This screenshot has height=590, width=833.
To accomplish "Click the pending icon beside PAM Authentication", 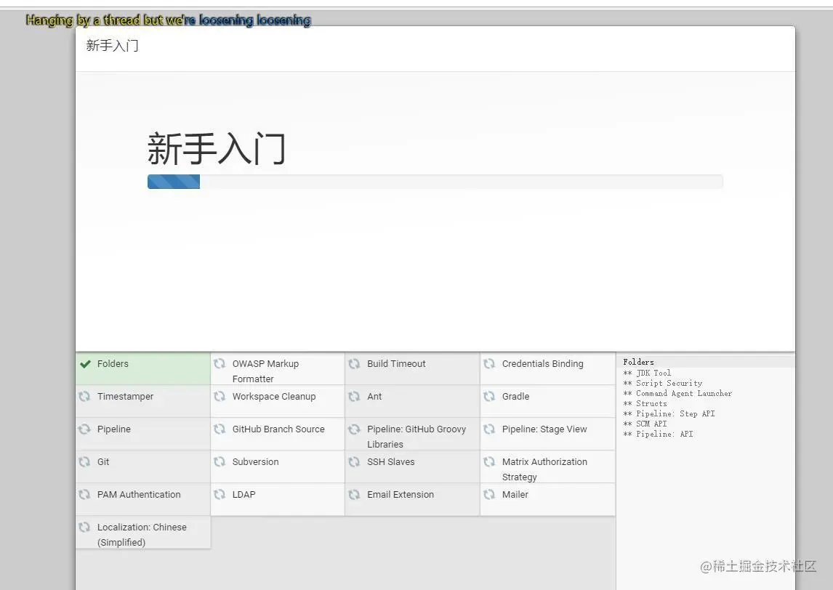I will tap(84, 494).
